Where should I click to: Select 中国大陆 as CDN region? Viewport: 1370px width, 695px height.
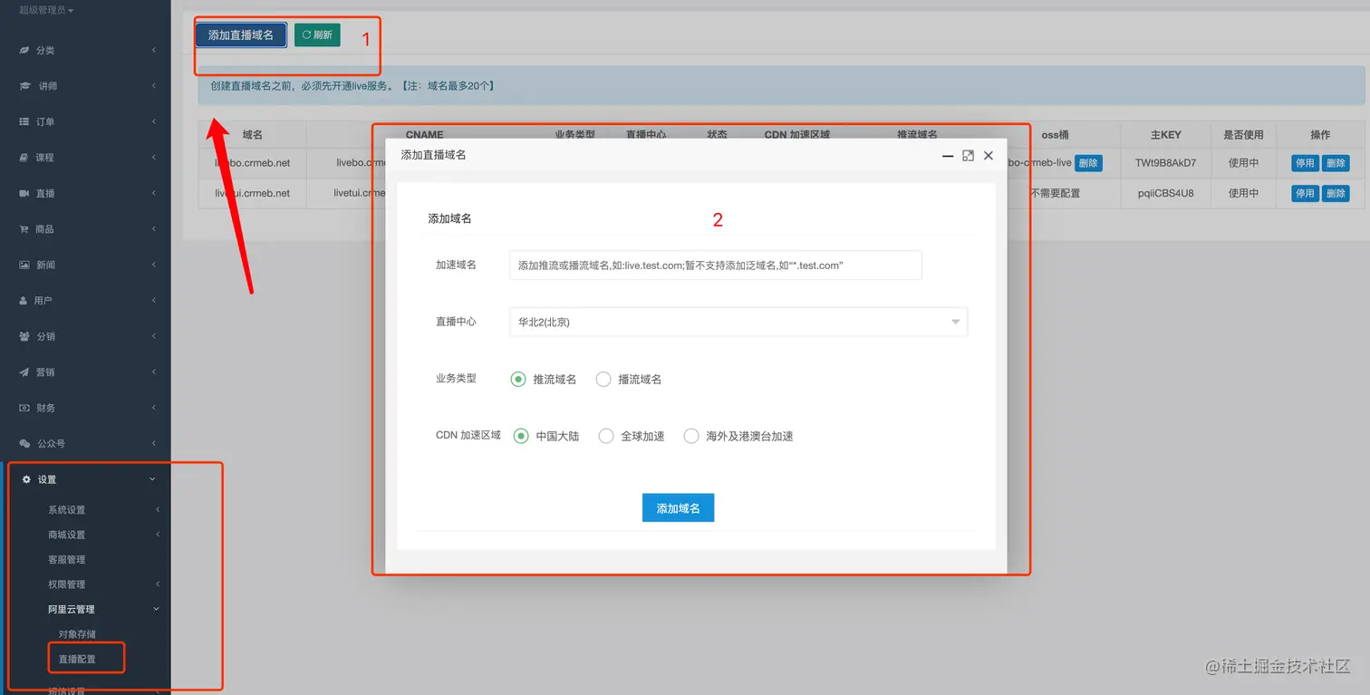tap(521, 436)
